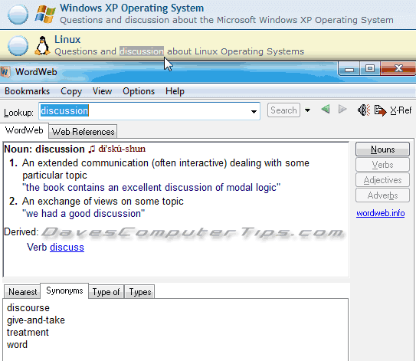416x361 pixels.
Task: Select synonym 'discourse'
Action: coord(28,307)
